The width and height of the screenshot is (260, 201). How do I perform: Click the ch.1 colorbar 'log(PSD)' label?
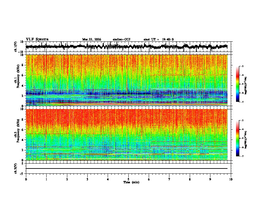[246, 85]
